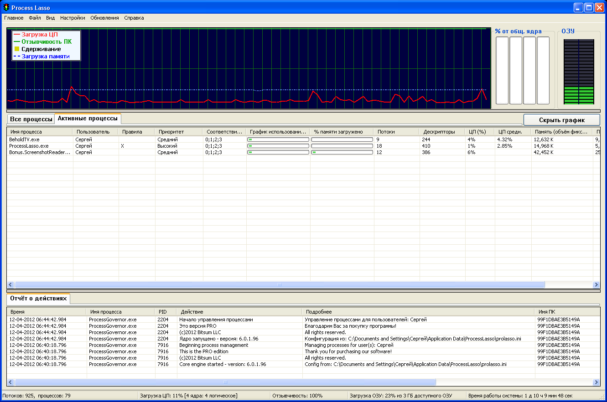
Task: Select log row Beginning process management
Action: tap(303, 345)
